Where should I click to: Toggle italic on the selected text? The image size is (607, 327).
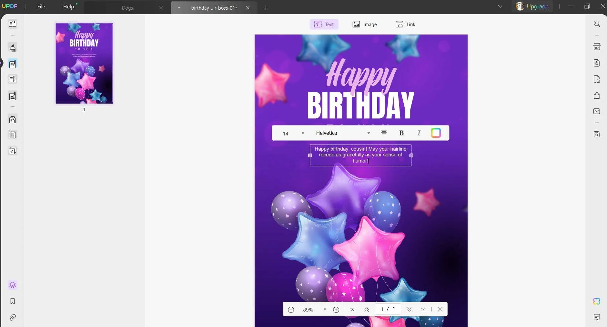click(x=419, y=133)
